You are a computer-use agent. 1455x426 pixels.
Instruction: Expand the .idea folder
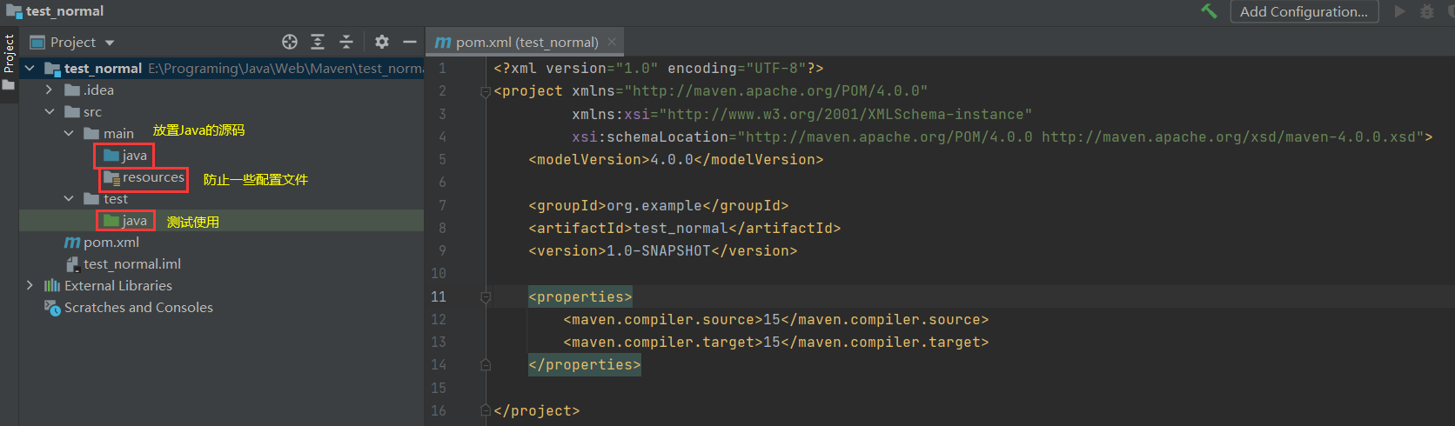point(50,90)
